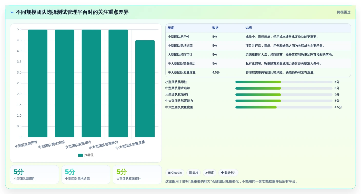Click the Chart.js tag chip

pos(175,173)
